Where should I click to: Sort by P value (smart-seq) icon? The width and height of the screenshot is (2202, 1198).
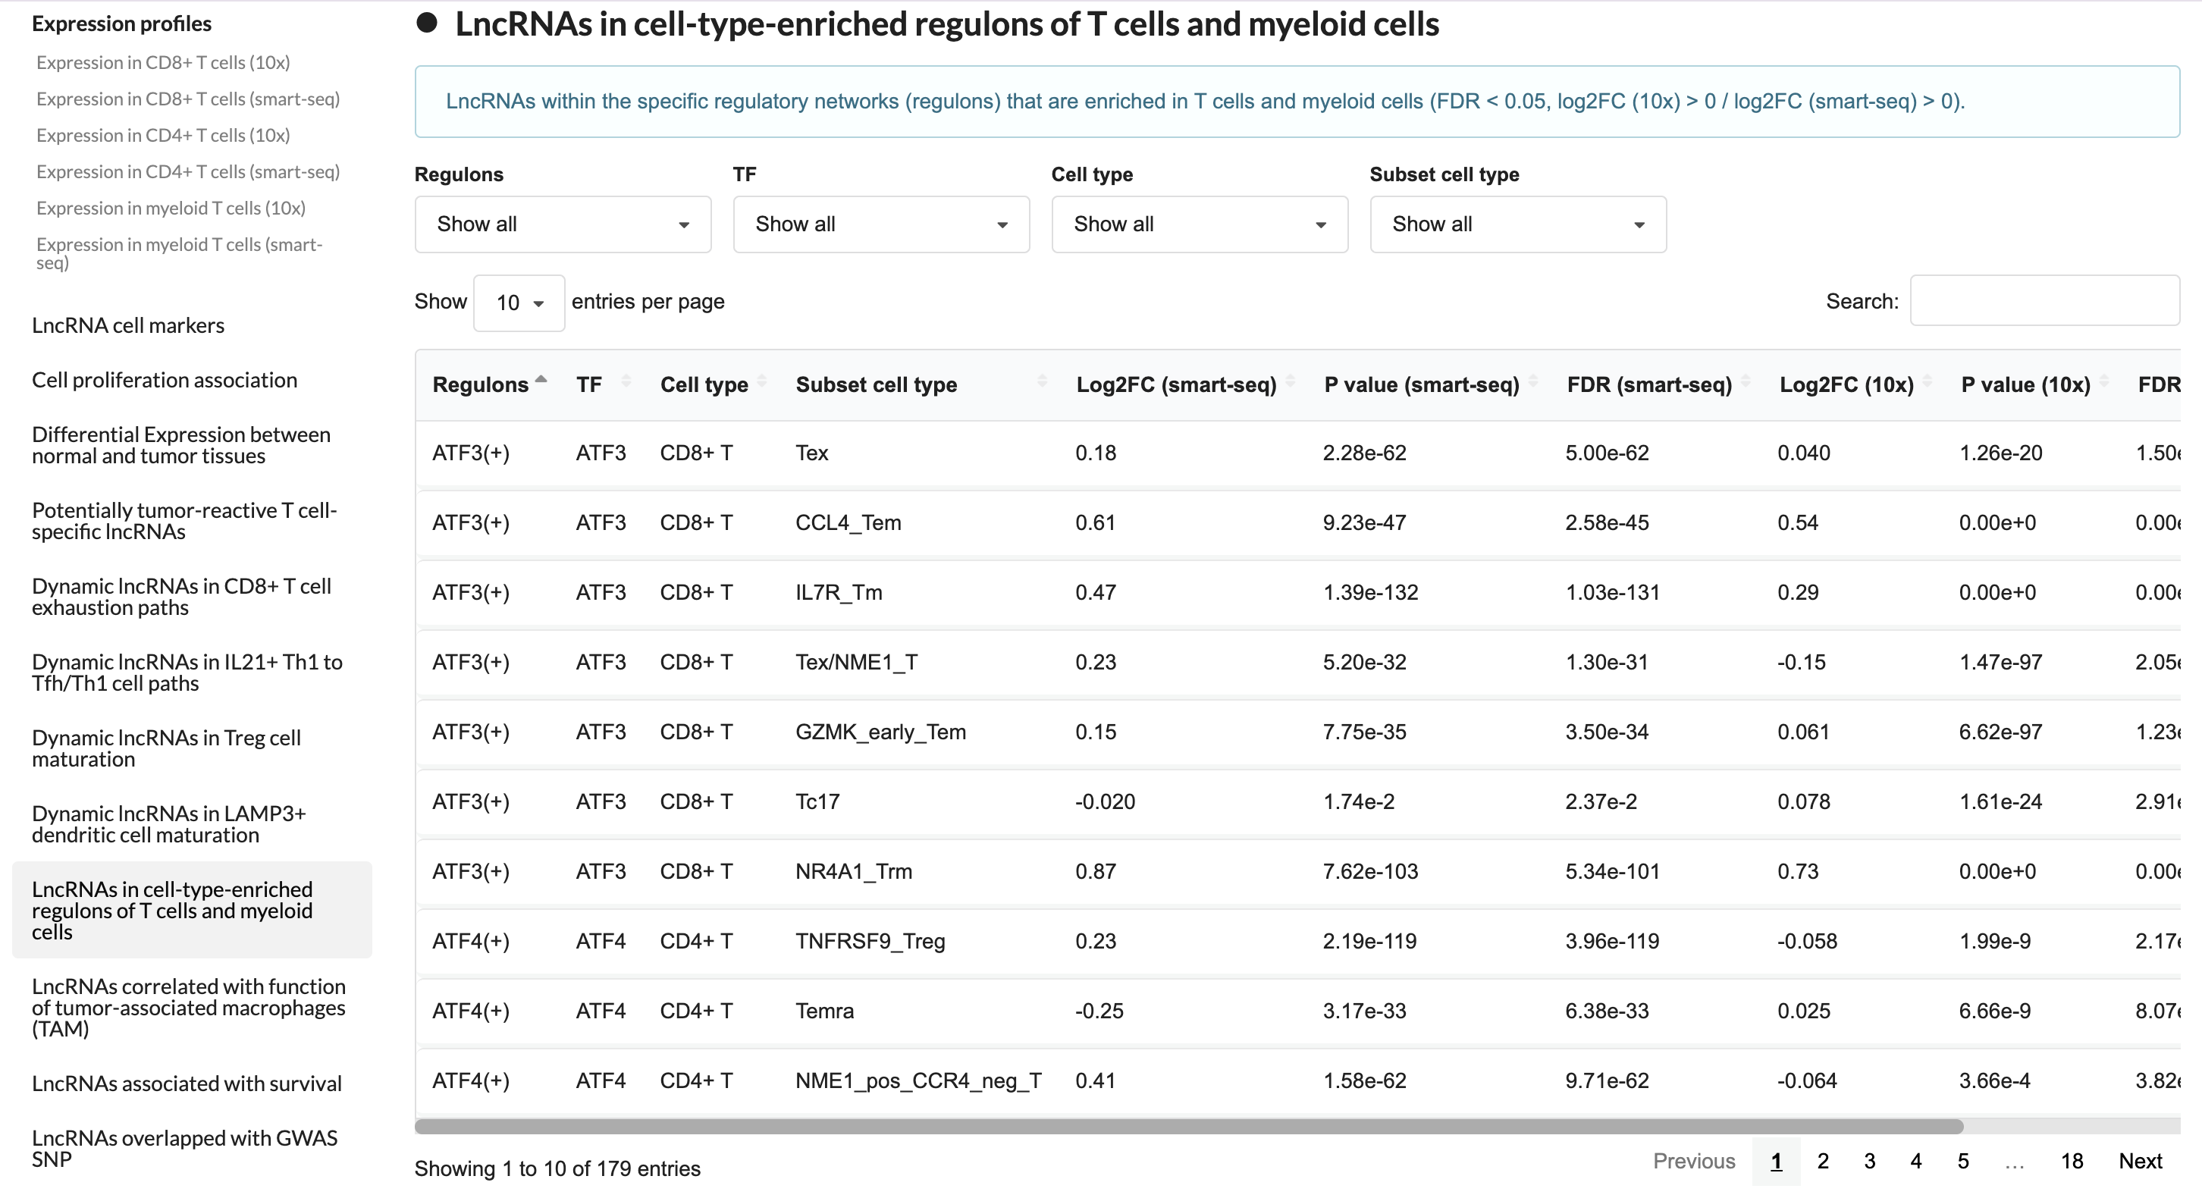pos(1532,382)
